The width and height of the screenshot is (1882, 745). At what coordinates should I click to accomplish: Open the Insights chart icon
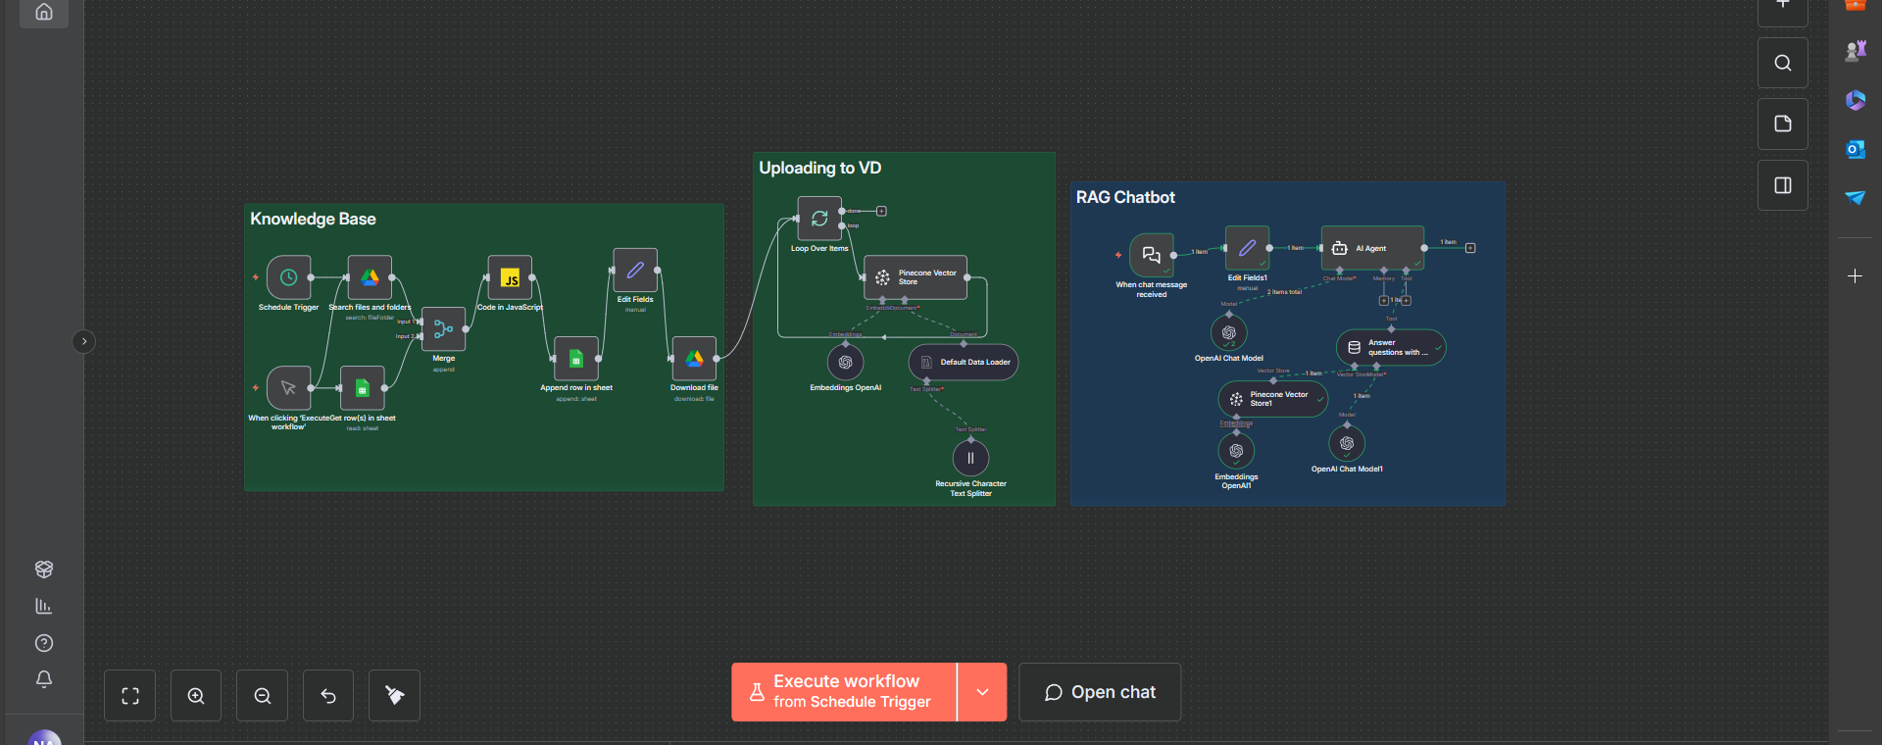pyautogui.click(x=44, y=606)
